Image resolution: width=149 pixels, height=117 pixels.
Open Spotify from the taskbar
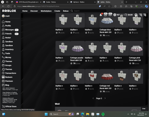coord(103,114)
